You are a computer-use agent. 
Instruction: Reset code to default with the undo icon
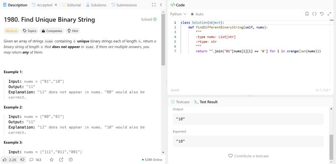click(322, 14)
